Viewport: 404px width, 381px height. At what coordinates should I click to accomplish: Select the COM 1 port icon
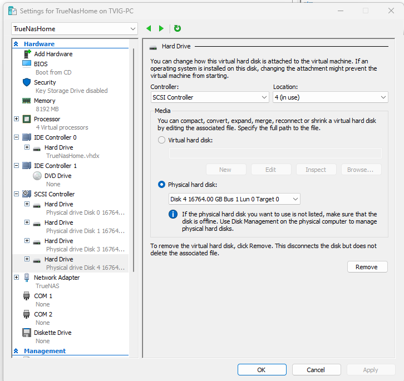coord(27,296)
